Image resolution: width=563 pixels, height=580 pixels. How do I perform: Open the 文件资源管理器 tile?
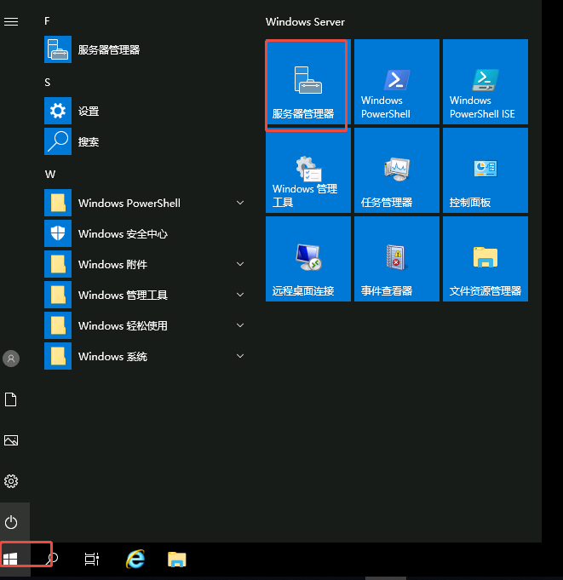pos(485,259)
